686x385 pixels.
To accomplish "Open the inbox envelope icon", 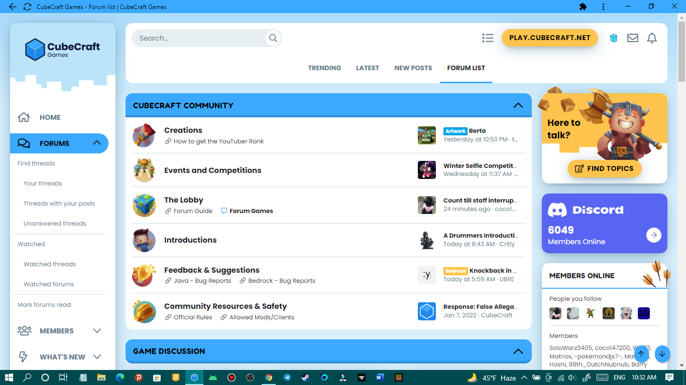I will click(x=633, y=38).
